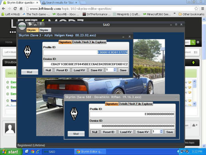
Task: Click Device ID field in Riften window
Action: coord(132,126)
